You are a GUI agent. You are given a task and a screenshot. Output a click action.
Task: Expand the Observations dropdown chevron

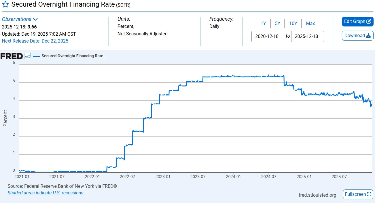(35, 20)
